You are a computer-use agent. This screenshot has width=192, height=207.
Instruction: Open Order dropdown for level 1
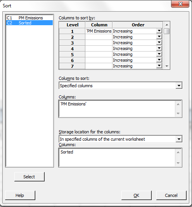point(159,31)
